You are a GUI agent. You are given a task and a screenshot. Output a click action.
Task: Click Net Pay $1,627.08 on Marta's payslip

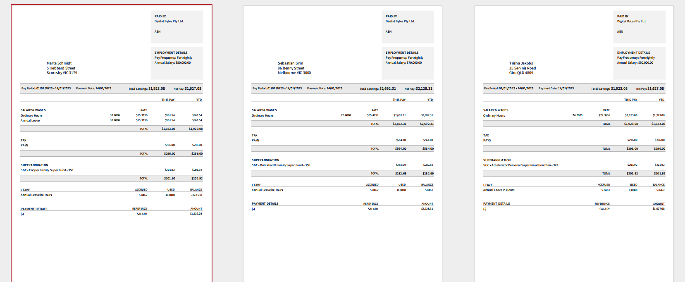[x=187, y=88]
